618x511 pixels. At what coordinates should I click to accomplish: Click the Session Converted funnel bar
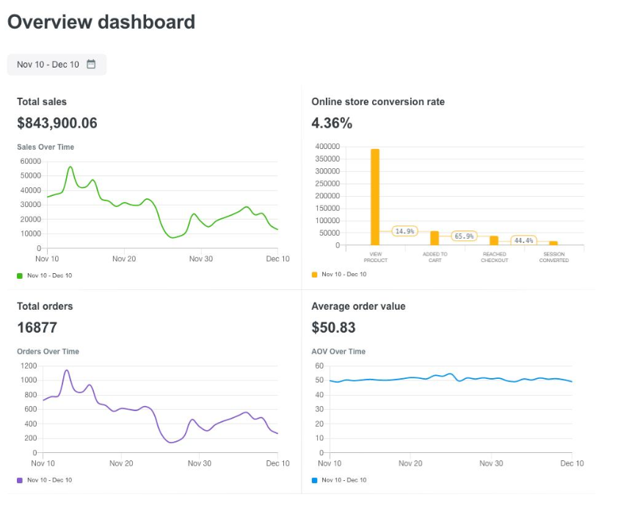(553, 242)
